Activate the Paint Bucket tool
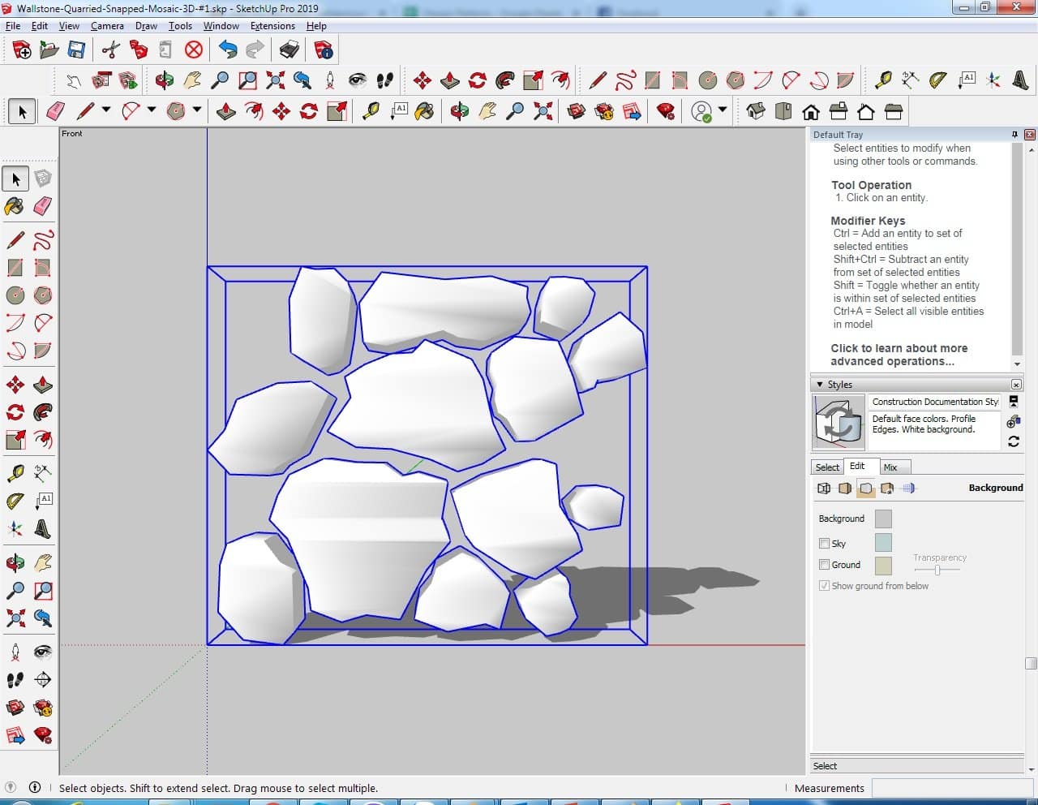 click(x=15, y=206)
